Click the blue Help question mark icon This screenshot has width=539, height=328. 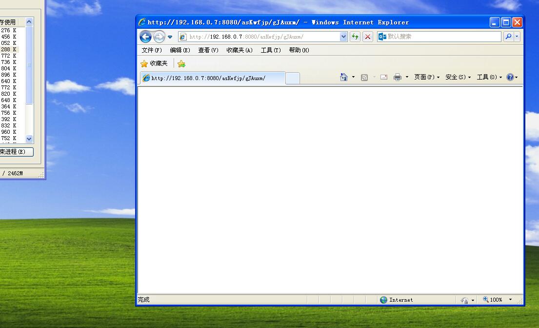pos(510,77)
